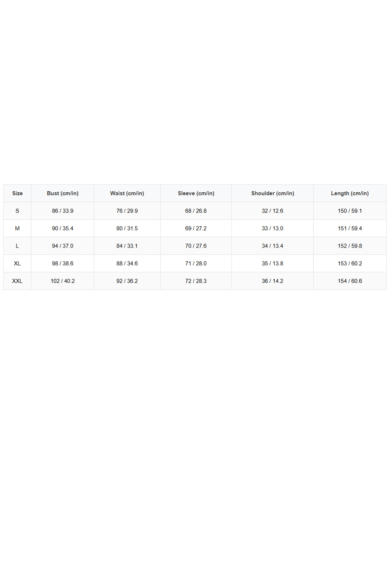Screen dimensions: 391x587
Task: Select shoulder value '36 / 14.2'
Action: tap(272, 281)
